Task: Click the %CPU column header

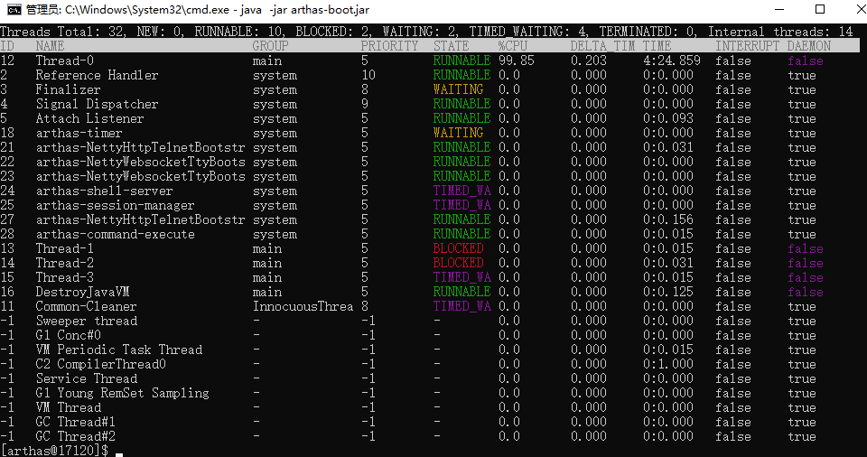Action: (x=517, y=46)
